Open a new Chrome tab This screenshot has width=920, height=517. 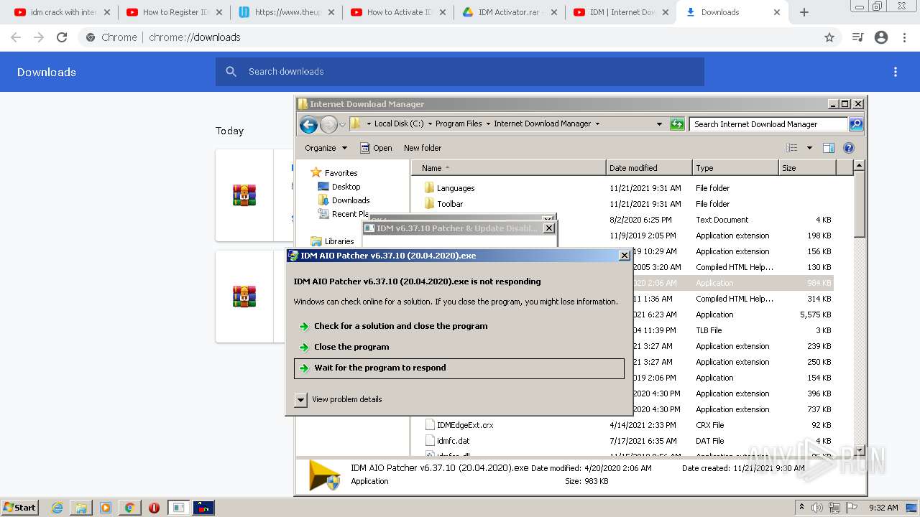[804, 12]
